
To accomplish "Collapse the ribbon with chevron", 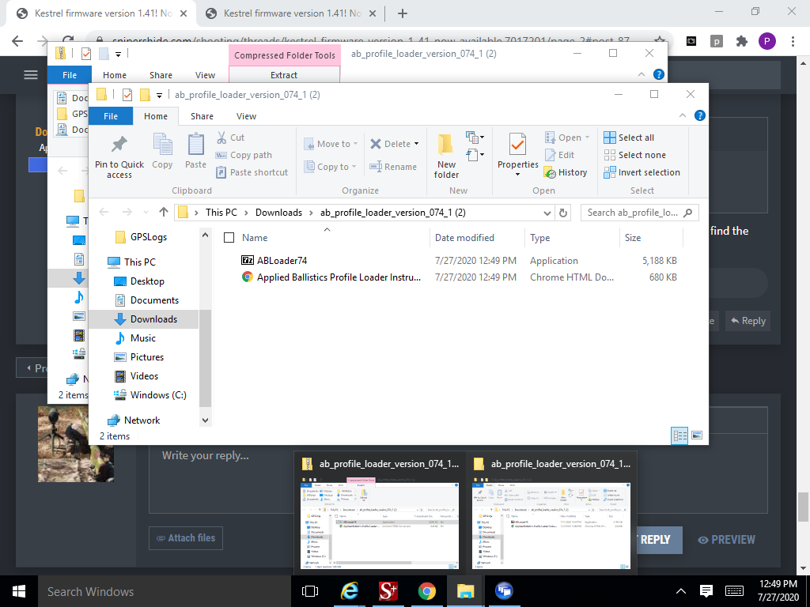I will pyautogui.click(x=683, y=115).
